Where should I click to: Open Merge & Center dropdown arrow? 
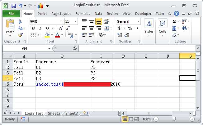111,28
